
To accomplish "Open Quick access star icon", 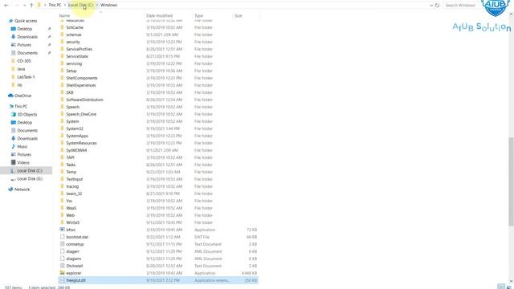I will [10, 21].
